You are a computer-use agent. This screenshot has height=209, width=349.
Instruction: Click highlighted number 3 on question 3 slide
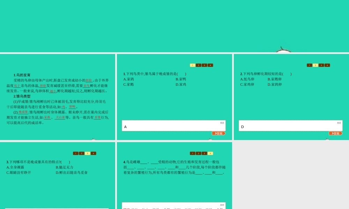88,154
